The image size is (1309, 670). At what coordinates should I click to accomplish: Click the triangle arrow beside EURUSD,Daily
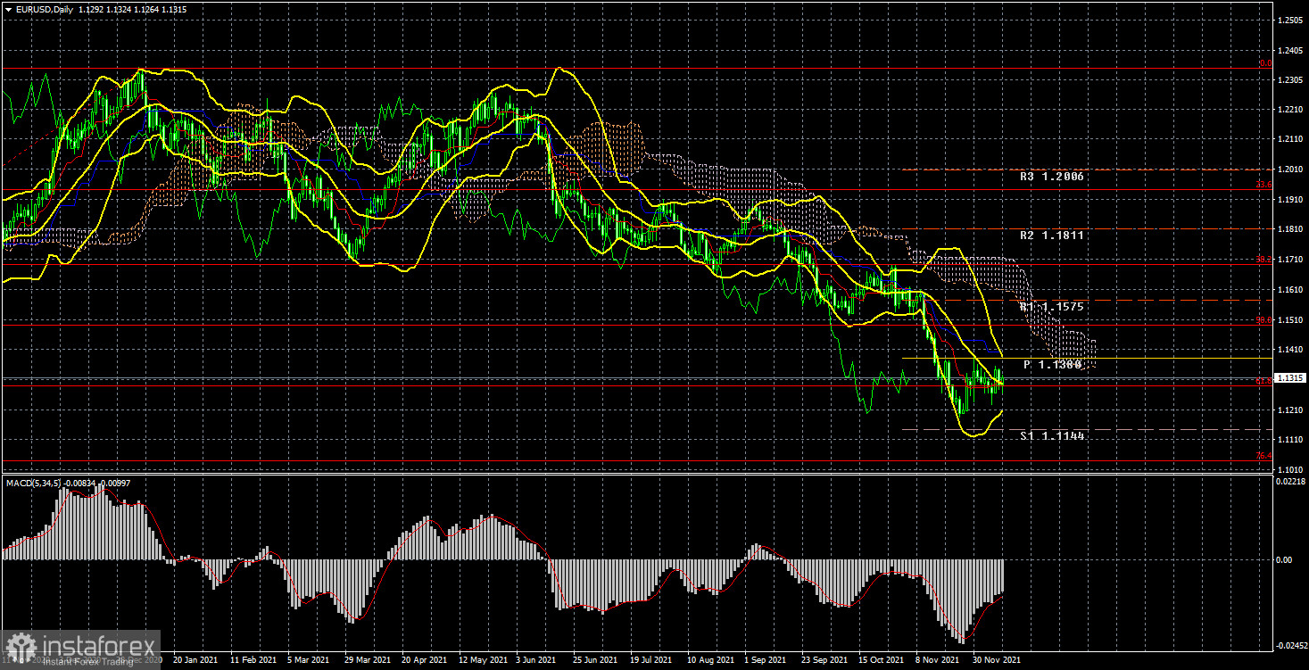pyautogui.click(x=7, y=9)
